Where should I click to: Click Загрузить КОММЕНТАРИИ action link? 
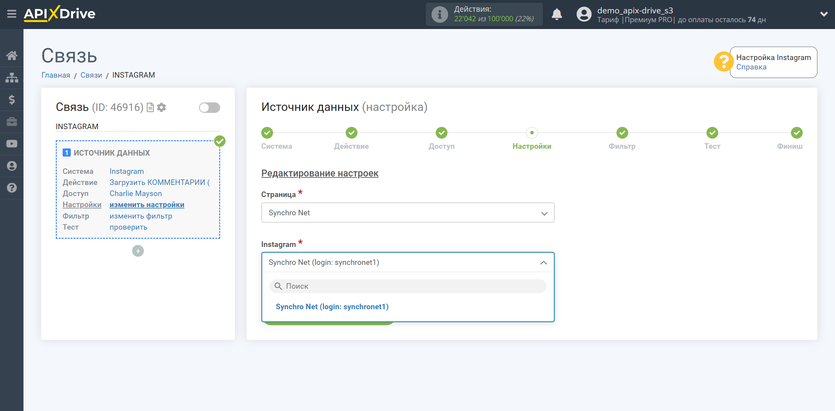[160, 182]
